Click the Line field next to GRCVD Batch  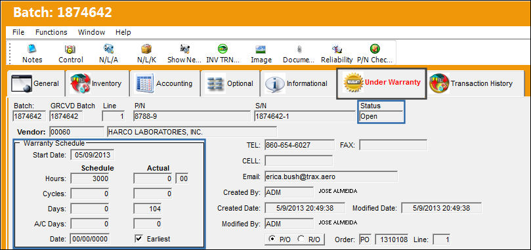coord(114,116)
